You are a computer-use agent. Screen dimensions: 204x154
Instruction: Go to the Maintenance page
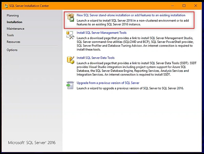point(15,29)
